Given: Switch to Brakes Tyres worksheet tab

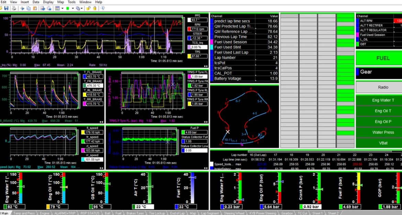Looking at the screenshot, I should click(135, 213).
